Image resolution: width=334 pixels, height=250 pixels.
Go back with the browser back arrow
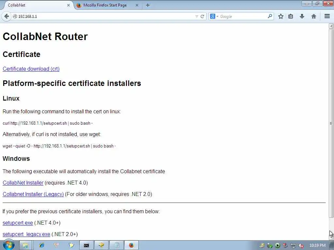click(7, 16)
